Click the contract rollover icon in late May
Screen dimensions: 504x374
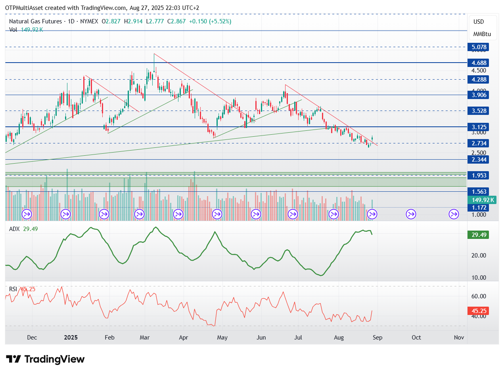pos(256,214)
